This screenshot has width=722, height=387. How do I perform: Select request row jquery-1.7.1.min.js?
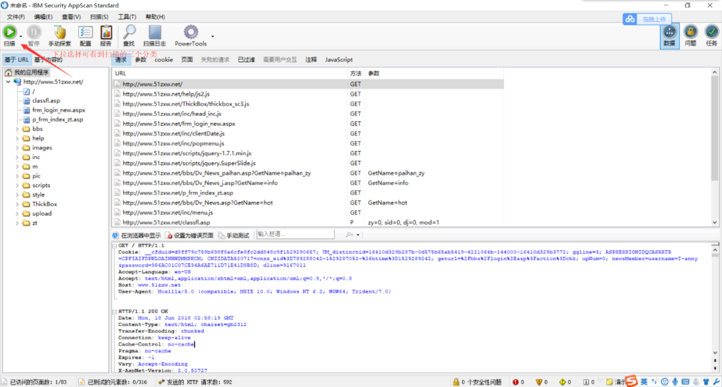pos(308,153)
